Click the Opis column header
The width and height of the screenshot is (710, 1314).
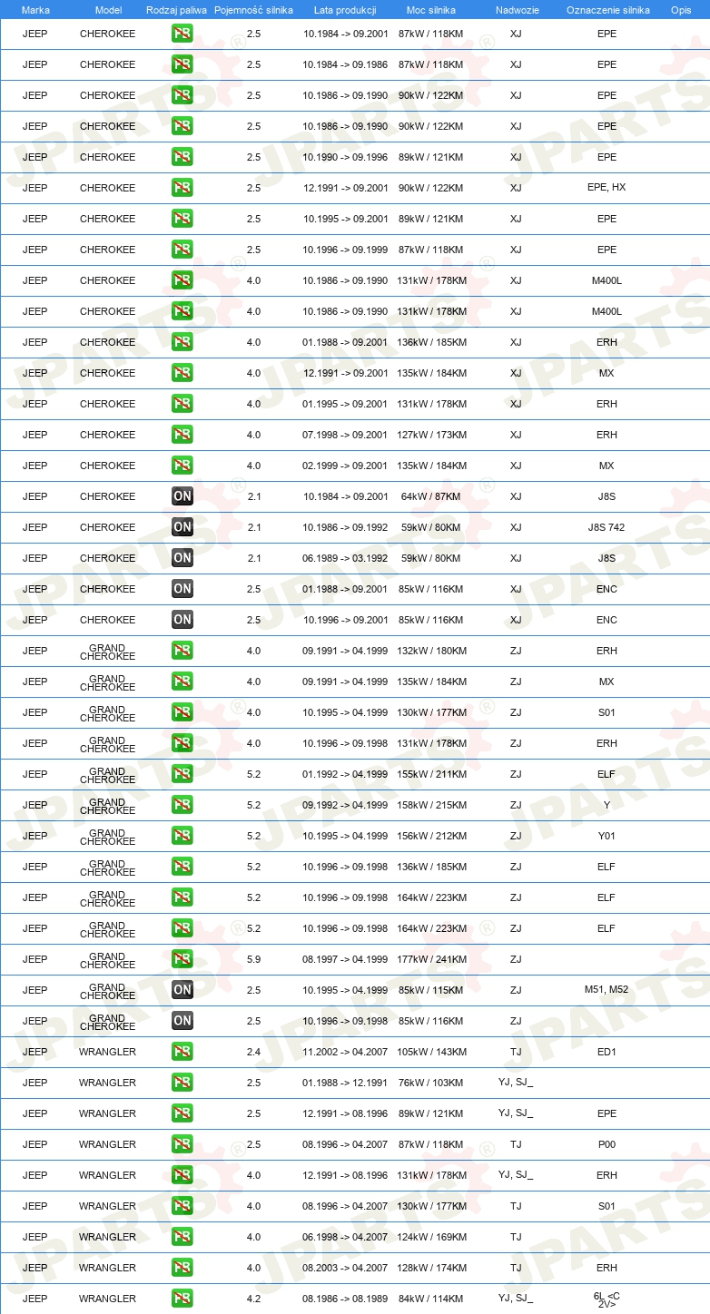pyautogui.click(x=681, y=10)
